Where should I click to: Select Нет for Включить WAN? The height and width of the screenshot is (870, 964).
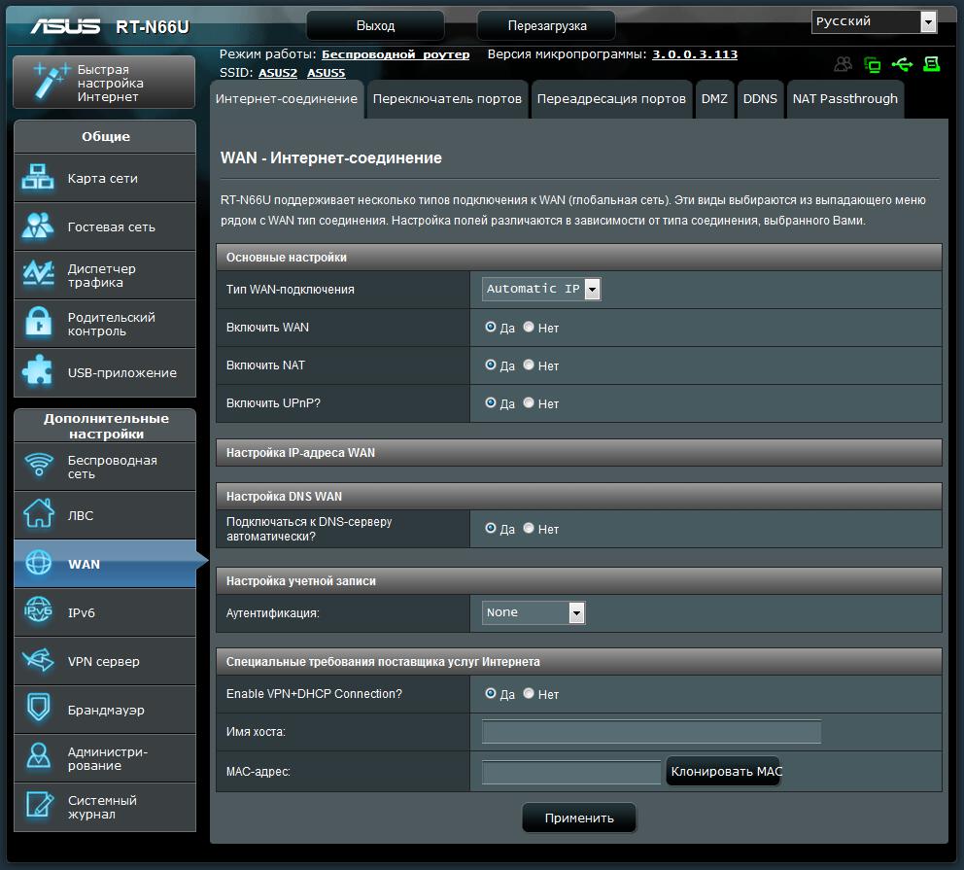point(528,327)
